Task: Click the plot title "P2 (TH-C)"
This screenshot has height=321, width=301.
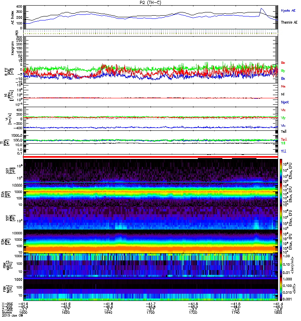Action: coord(150,2)
